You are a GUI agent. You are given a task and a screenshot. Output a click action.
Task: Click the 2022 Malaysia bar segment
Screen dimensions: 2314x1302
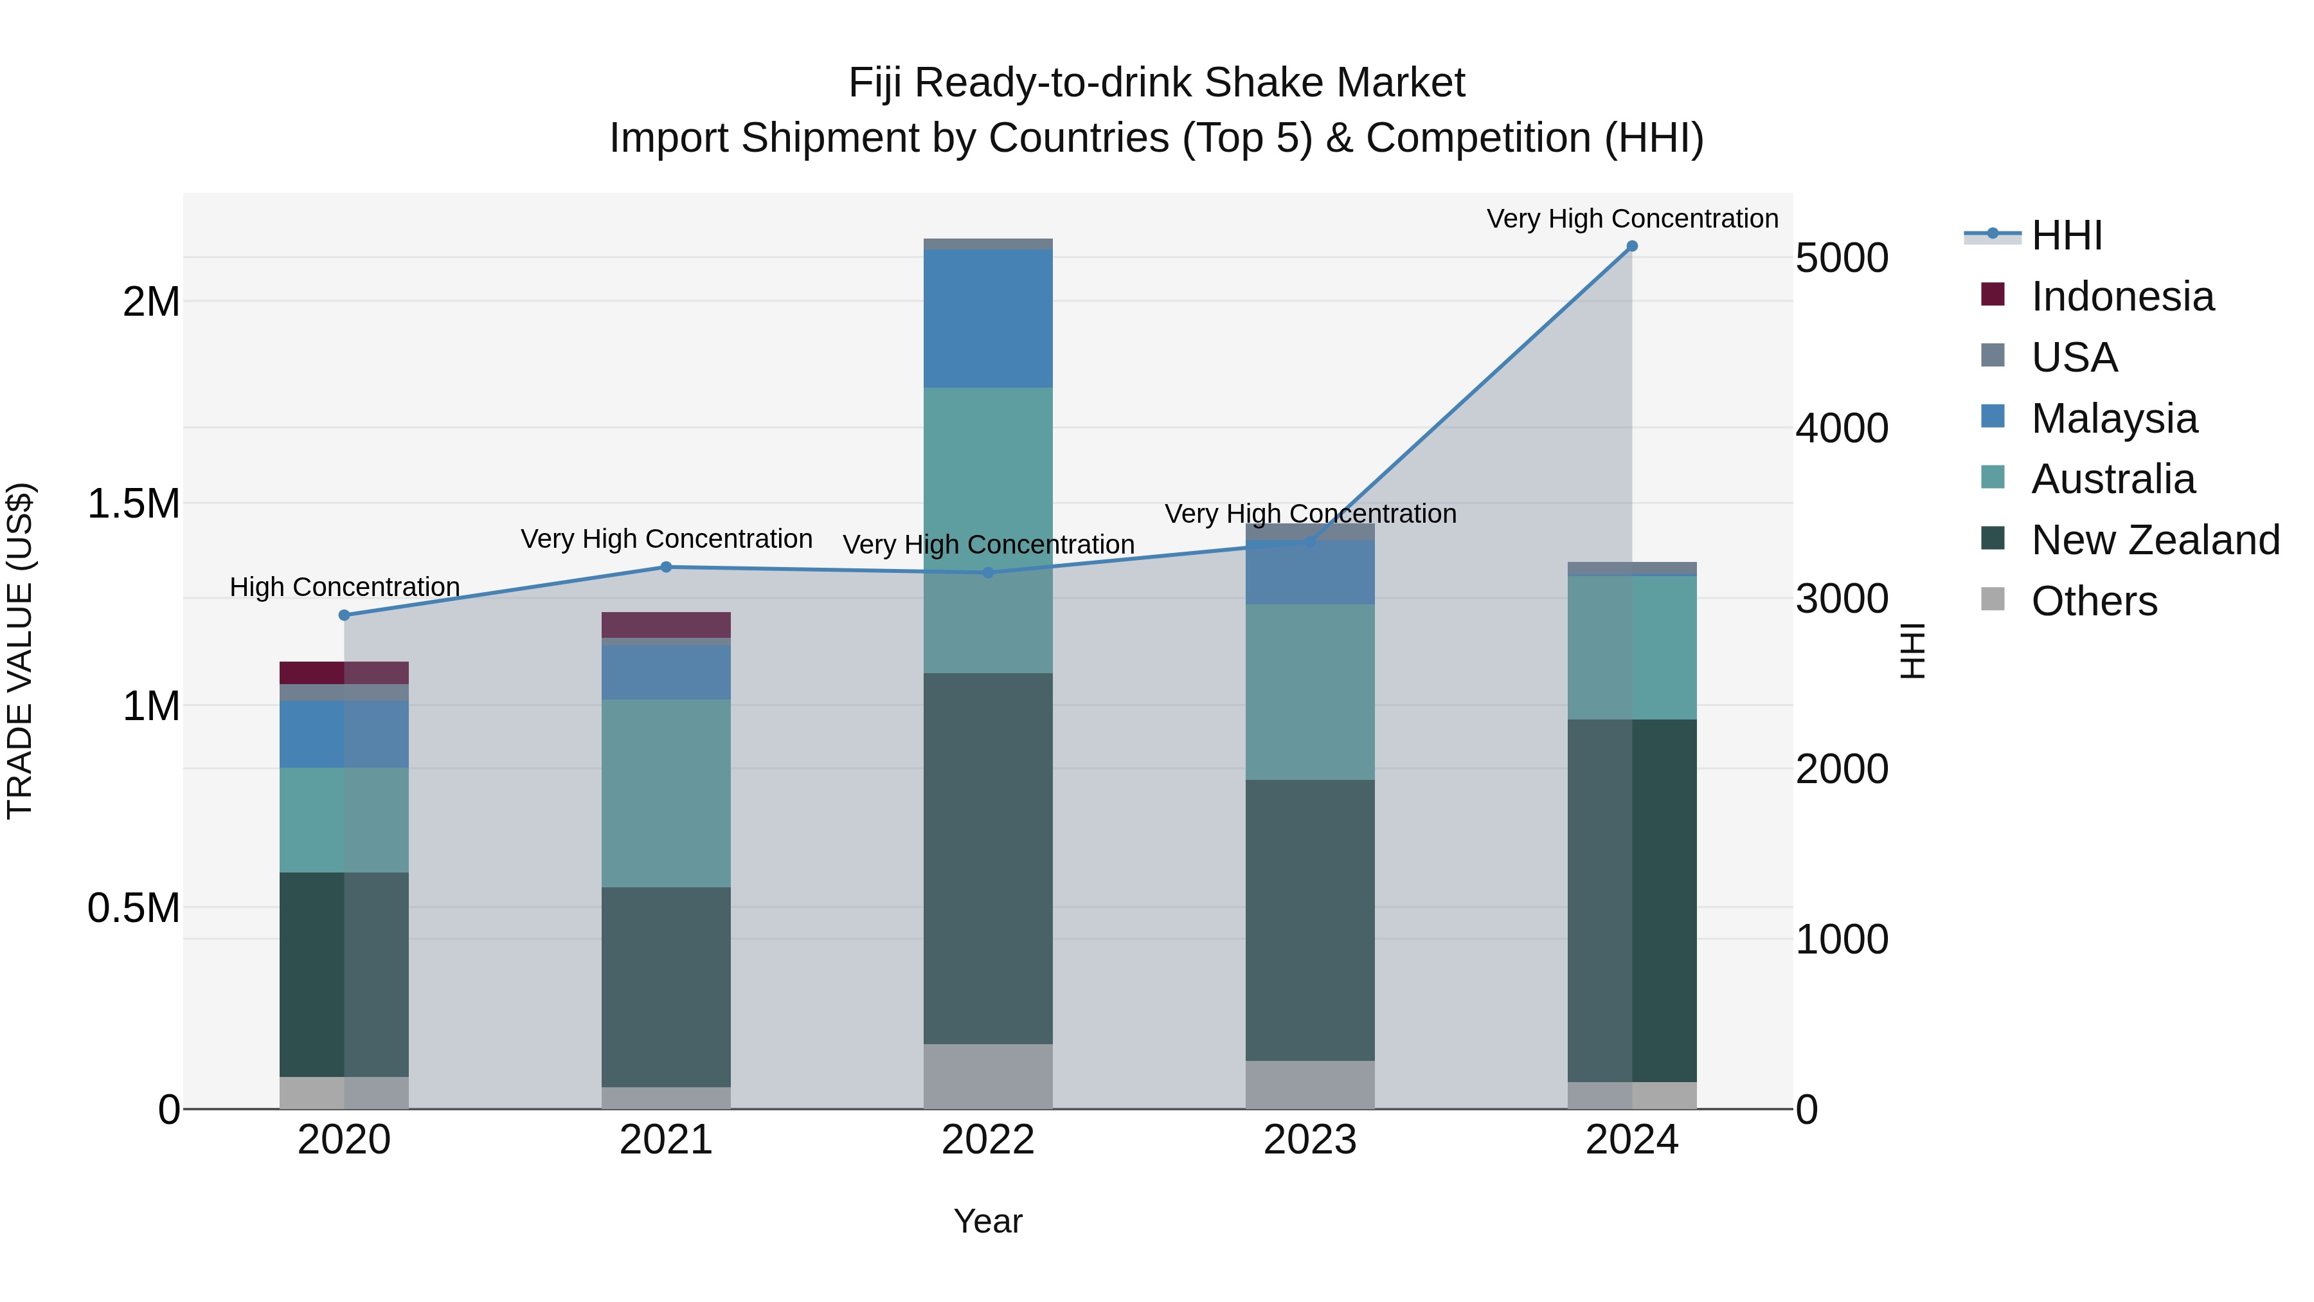988,319
